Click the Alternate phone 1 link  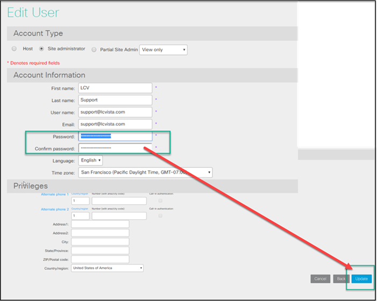(x=55, y=194)
